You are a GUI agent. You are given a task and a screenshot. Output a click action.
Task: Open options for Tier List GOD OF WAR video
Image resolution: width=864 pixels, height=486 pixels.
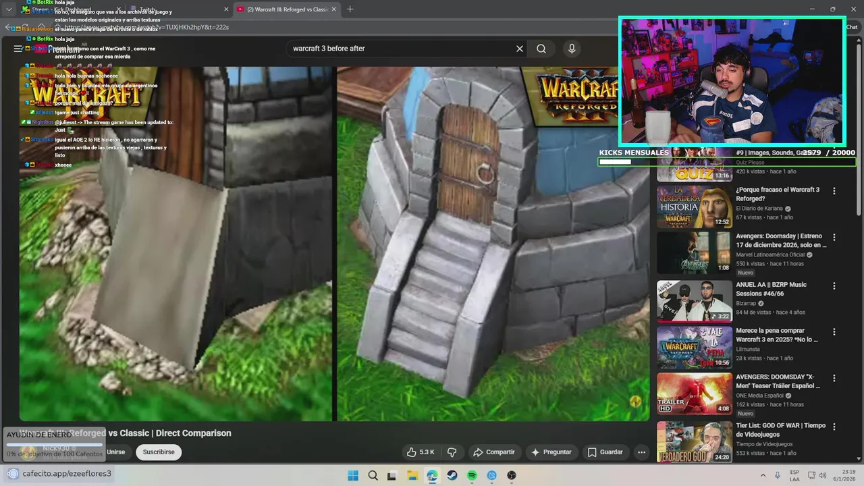pyautogui.click(x=834, y=427)
